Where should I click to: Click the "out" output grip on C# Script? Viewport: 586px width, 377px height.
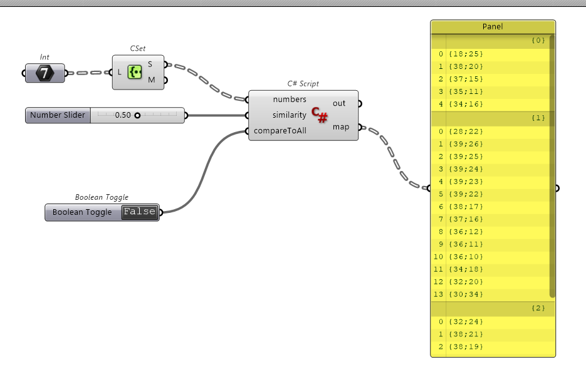coord(358,103)
